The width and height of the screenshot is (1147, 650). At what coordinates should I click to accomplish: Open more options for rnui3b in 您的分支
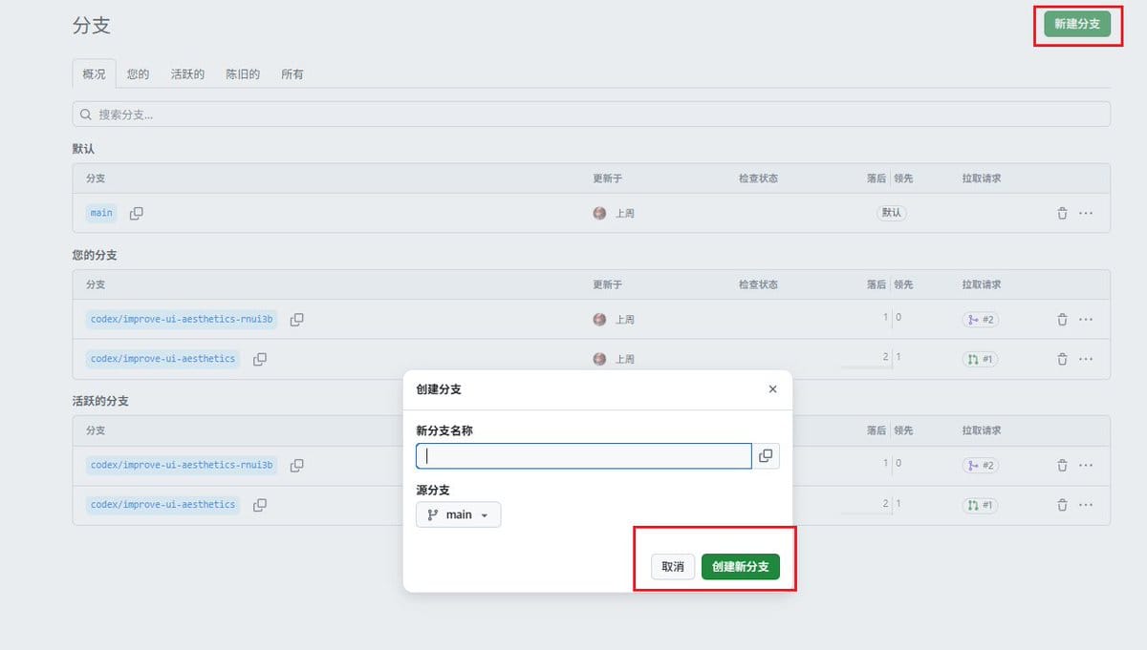click(1086, 320)
